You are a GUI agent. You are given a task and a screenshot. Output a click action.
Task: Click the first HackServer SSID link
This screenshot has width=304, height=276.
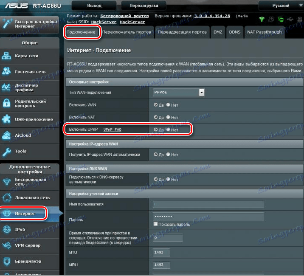click(104, 22)
